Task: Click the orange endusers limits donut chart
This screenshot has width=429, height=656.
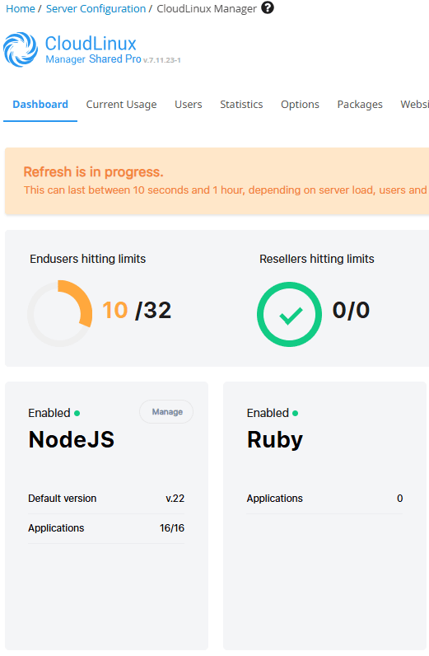Action: [60, 313]
